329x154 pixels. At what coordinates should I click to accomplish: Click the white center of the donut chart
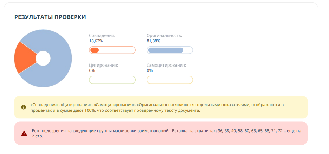point(43,58)
